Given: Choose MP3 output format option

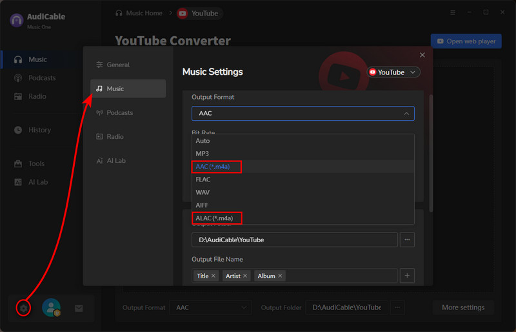Looking at the screenshot, I should click(x=303, y=154).
